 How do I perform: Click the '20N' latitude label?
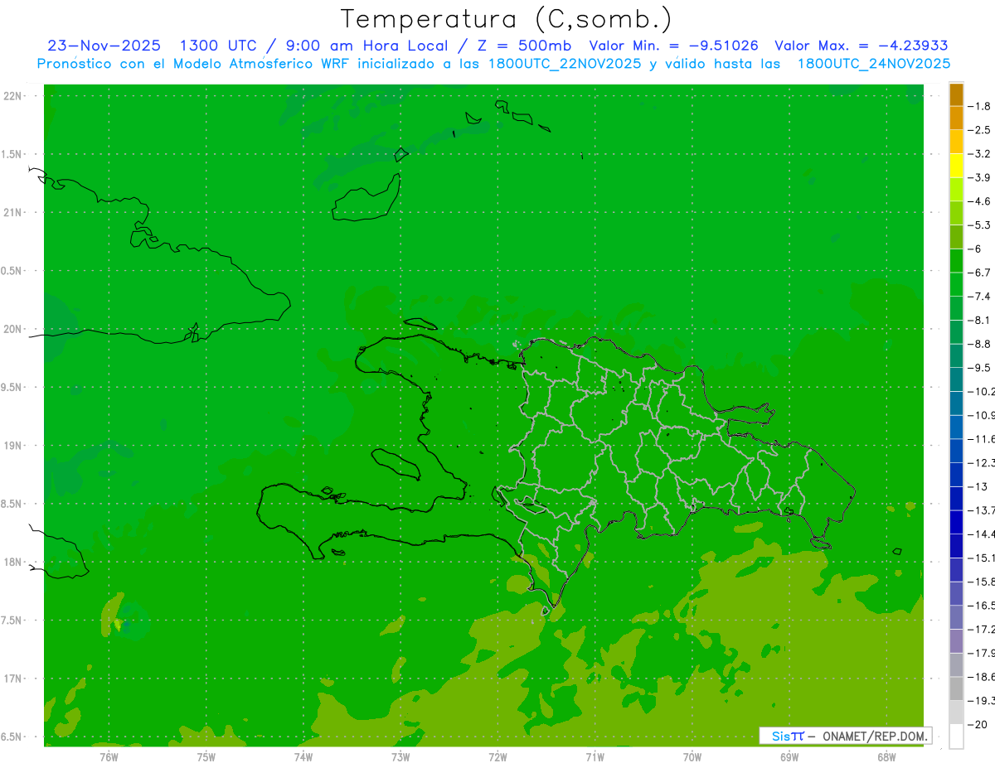point(12,329)
